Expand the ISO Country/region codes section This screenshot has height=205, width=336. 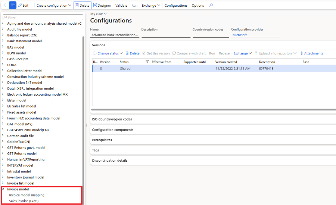pyautogui.click(x=112, y=119)
